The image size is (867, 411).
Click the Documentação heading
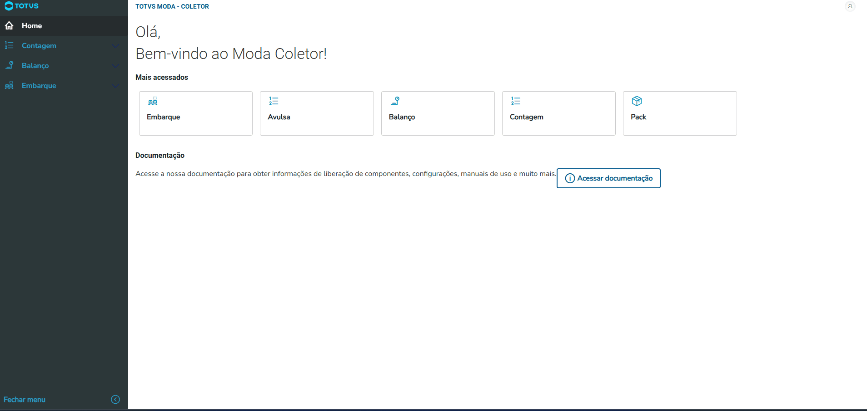[160, 155]
